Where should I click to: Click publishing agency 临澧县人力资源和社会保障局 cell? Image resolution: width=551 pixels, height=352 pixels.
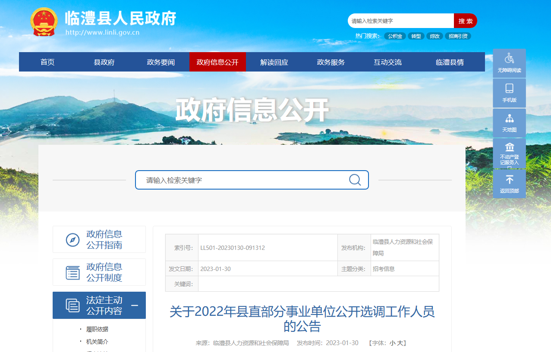tap(405, 248)
